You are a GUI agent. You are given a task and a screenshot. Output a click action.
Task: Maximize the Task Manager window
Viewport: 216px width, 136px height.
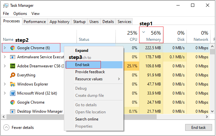tap(193, 6)
